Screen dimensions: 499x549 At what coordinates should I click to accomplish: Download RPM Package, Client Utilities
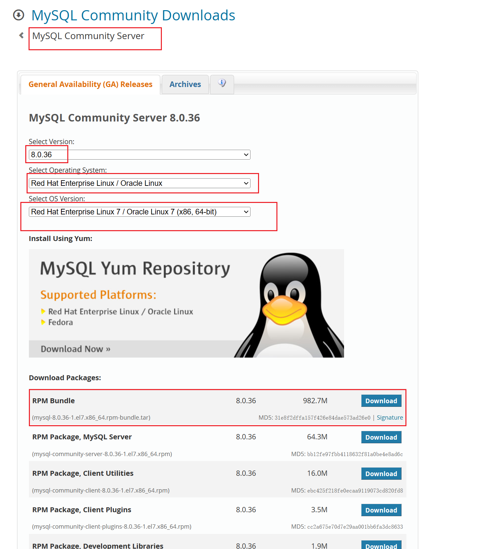point(381,474)
